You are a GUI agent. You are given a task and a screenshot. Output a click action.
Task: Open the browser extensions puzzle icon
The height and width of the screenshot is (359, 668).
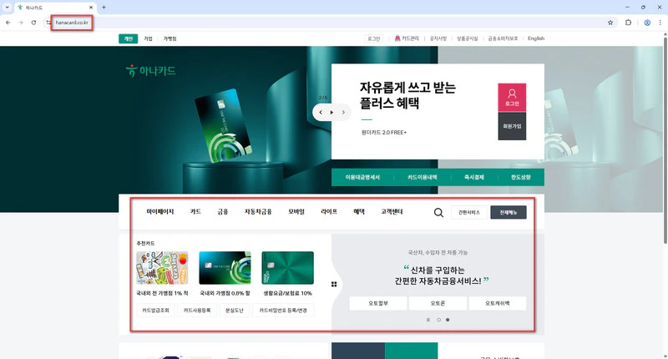point(628,23)
